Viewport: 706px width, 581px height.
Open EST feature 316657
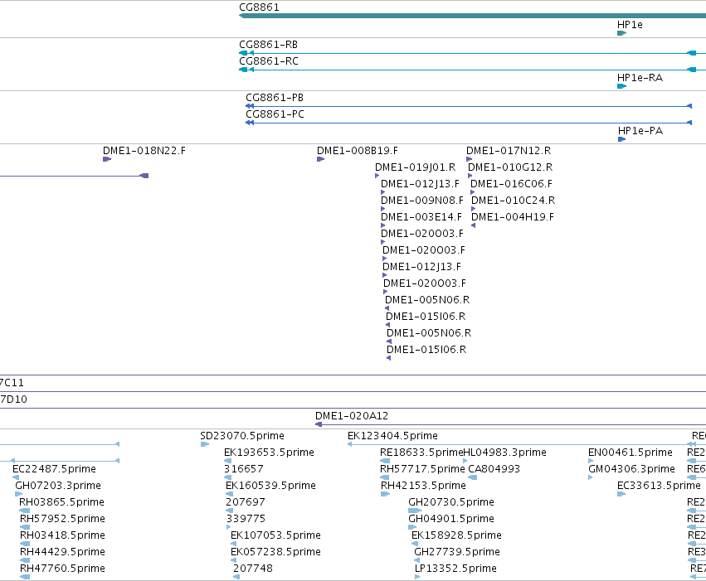point(228,477)
